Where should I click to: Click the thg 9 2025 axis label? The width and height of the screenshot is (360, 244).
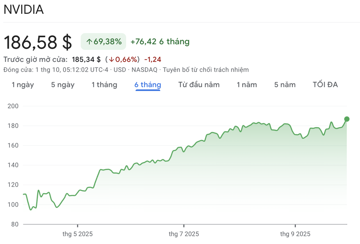(x=295, y=234)
